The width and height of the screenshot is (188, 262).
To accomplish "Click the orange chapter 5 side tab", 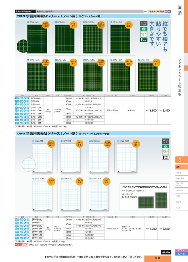I will 181,159.
